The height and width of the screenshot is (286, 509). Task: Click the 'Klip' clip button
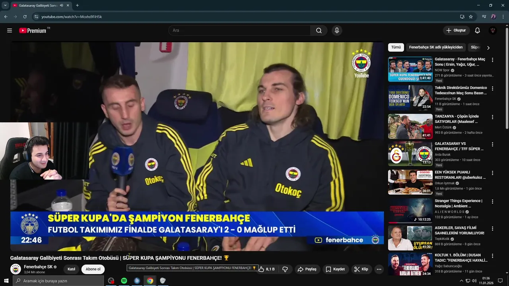click(361, 269)
